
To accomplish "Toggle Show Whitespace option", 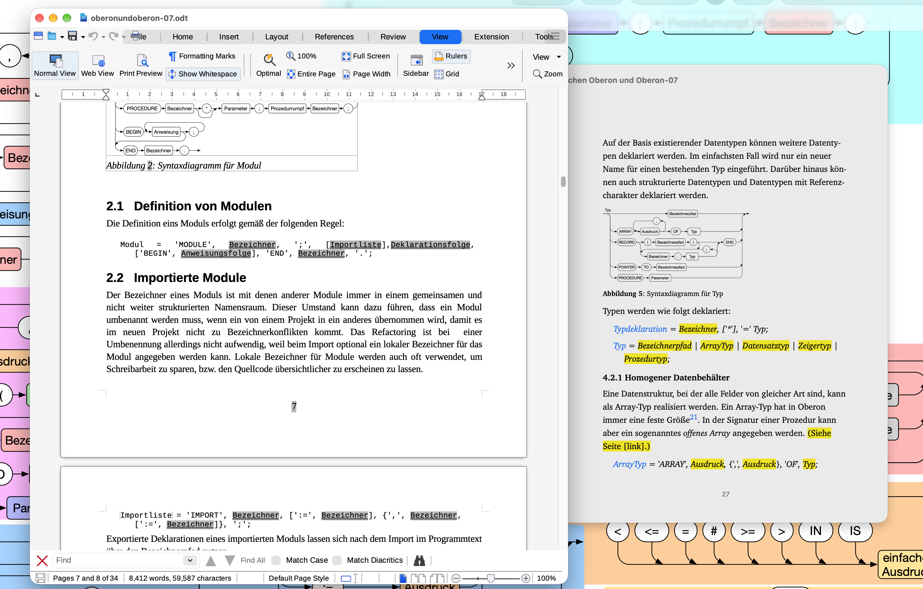I will 203,74.
